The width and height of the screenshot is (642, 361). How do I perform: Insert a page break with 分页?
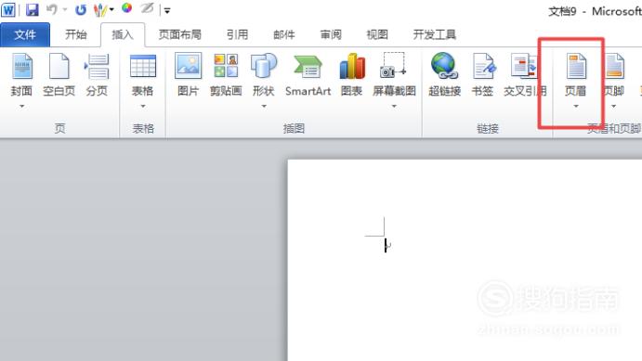click(x=97, y=75)
